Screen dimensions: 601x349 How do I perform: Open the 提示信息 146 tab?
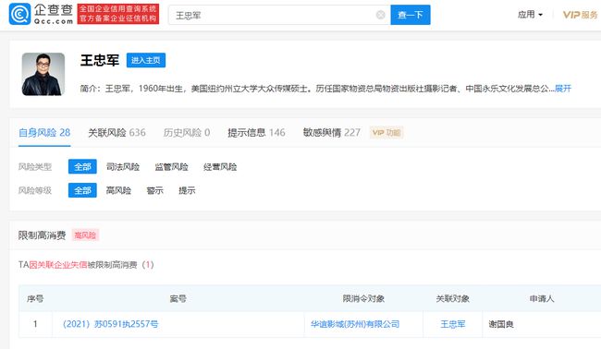pyautogui.click(x=256, y=133)
